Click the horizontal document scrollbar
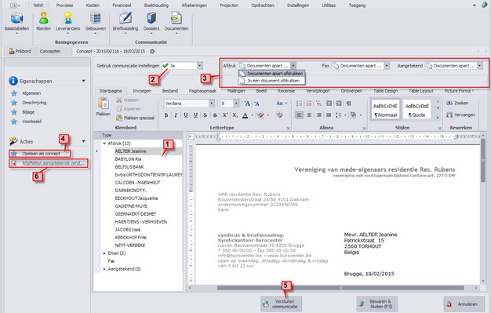The width and height of the screenshot is (491, 313). pyautogui.click(x=340, y=288)
